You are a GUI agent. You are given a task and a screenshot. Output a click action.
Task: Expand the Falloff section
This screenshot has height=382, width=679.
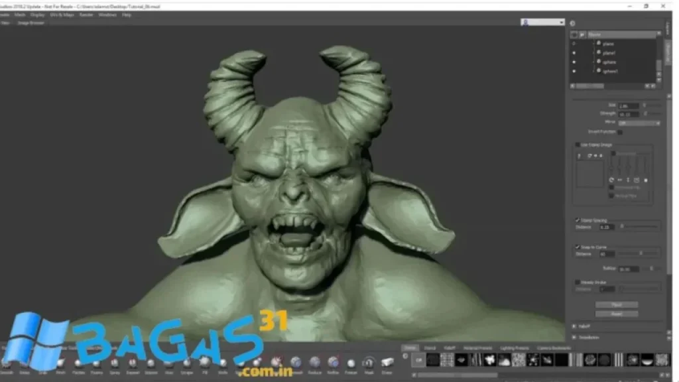[x=574, y=326]
